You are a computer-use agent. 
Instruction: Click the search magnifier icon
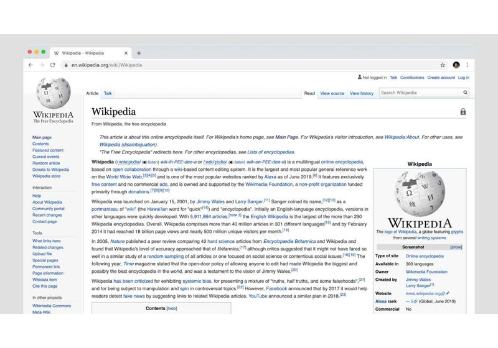coord(465,93)
